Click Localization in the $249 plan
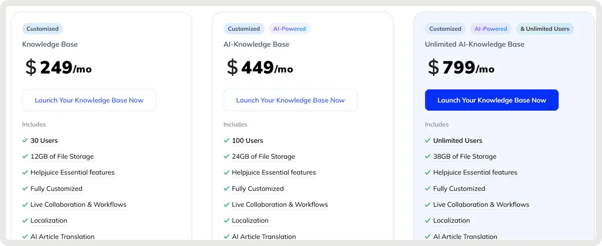 [x=49, y=220]
